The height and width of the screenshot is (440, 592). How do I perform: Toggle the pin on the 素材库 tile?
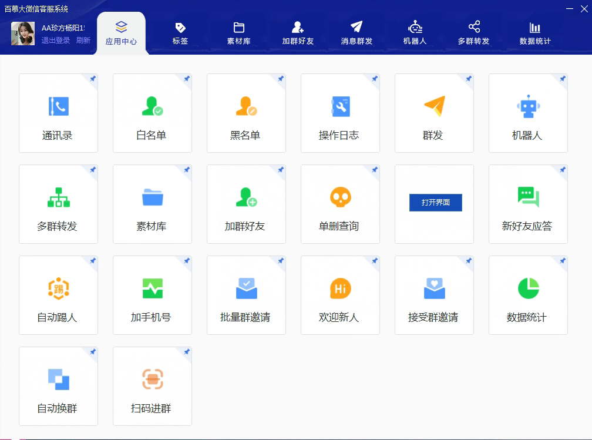click(x=186, y=170)
